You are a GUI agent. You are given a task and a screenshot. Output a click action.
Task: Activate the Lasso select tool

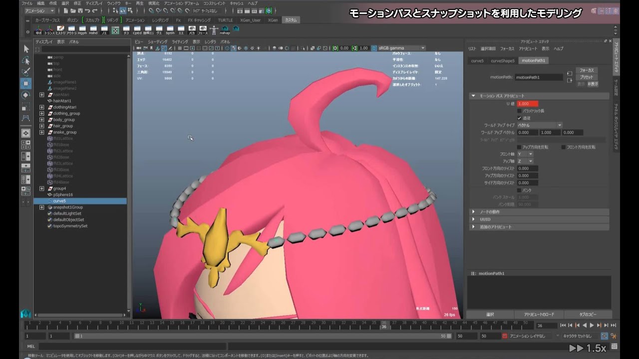pos(26,60)
